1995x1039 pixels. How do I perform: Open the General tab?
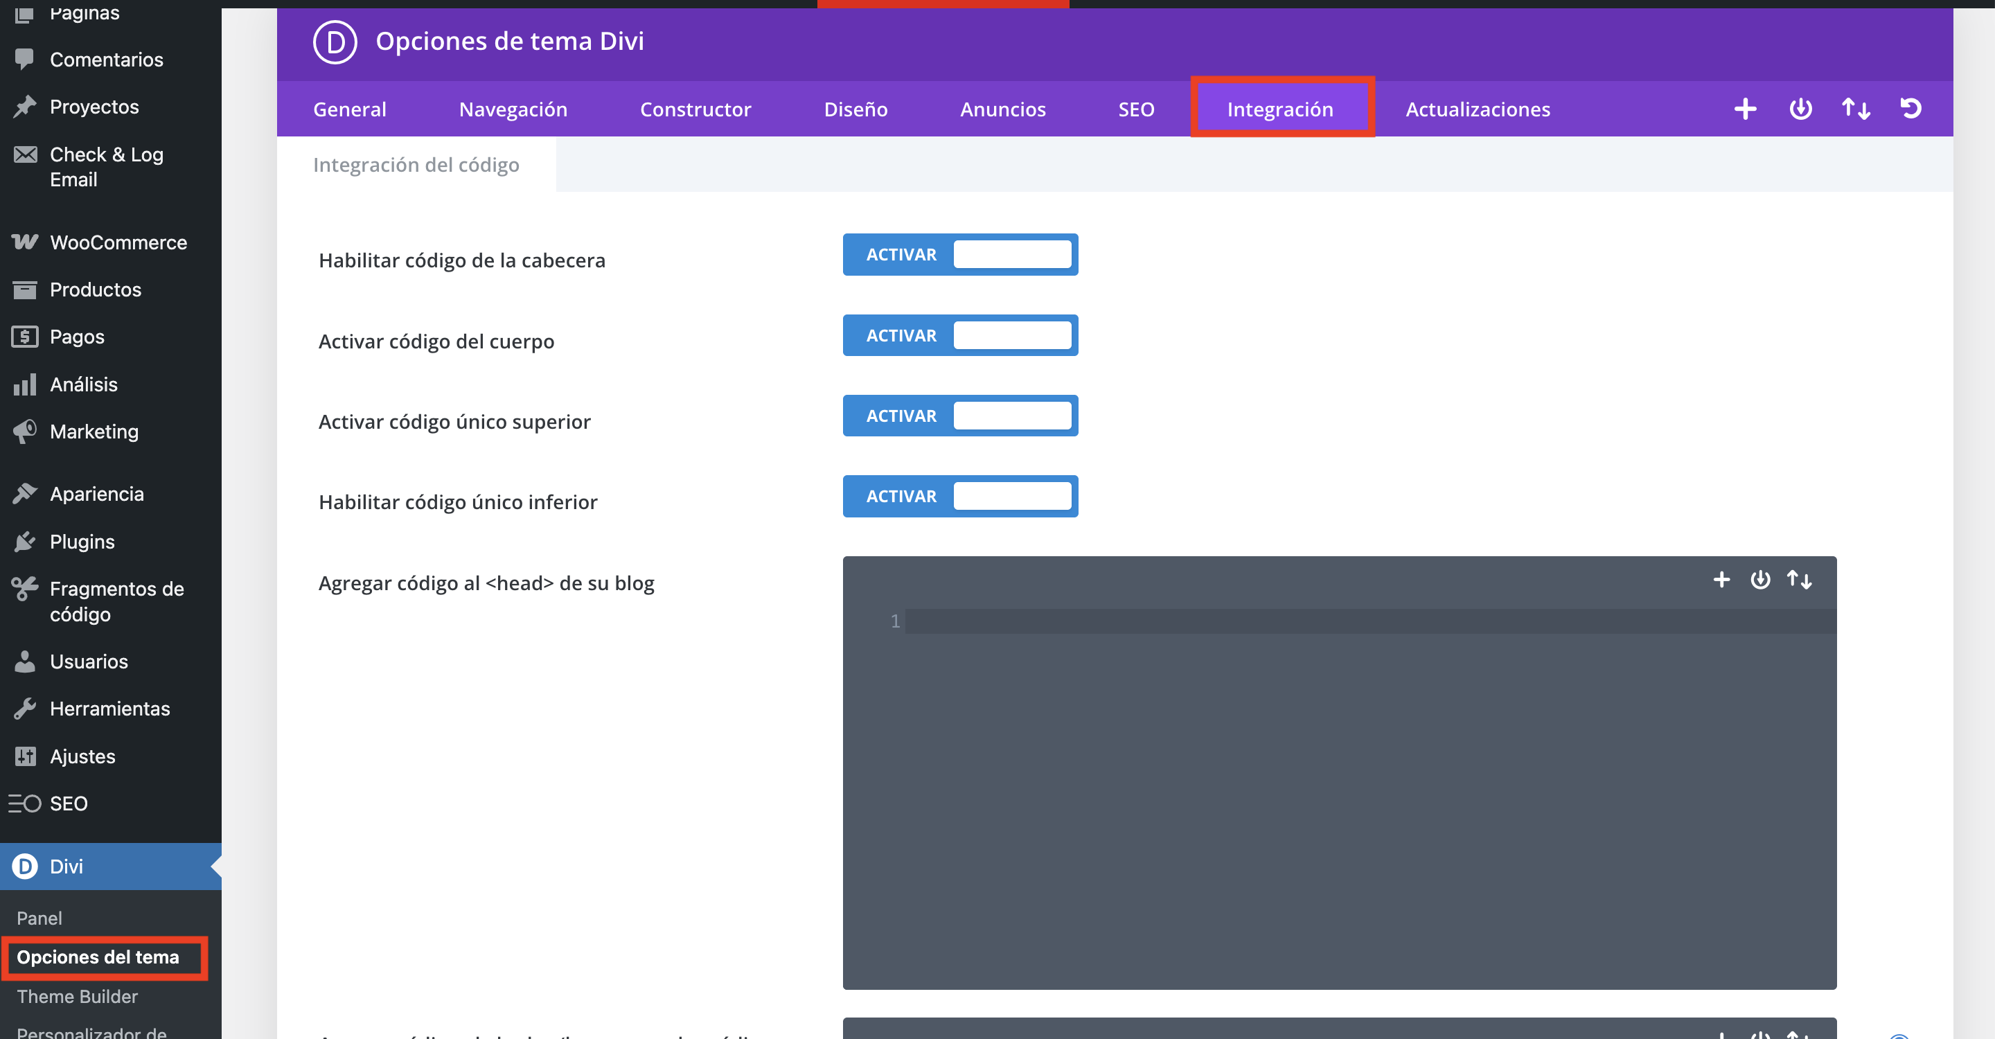[349, 109]
